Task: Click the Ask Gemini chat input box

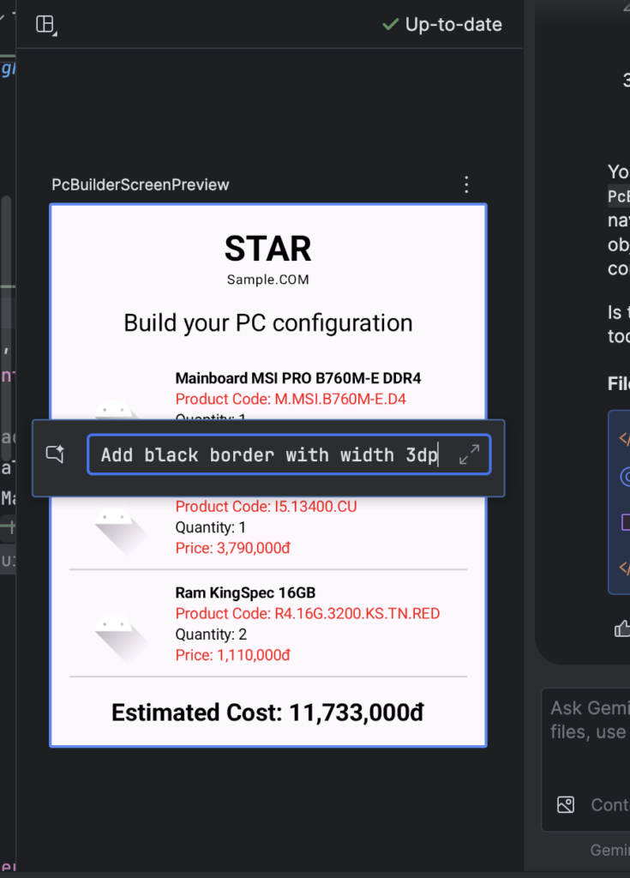Action: [x=588, y=720]
